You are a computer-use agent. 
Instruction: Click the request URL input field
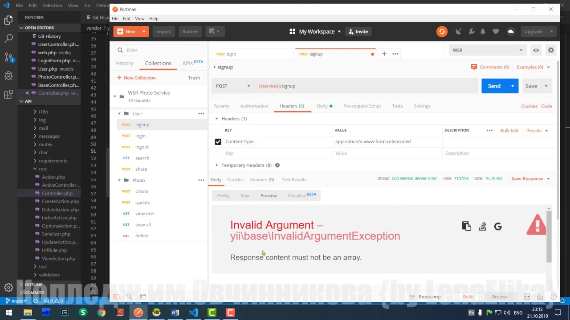pyautogui.click(x=366, y=86)
